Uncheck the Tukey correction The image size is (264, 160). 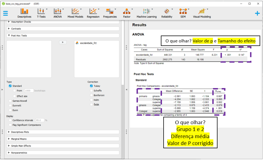91,86
